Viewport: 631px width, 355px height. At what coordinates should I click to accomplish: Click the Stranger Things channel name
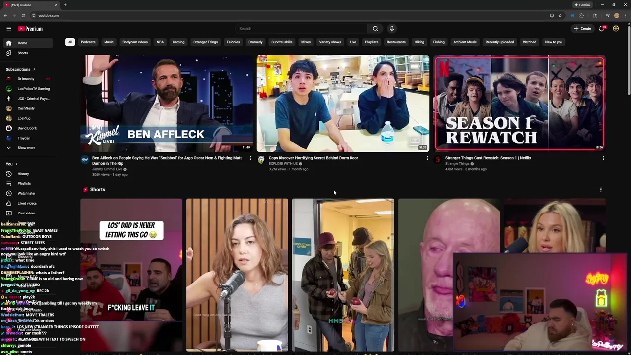457,164
